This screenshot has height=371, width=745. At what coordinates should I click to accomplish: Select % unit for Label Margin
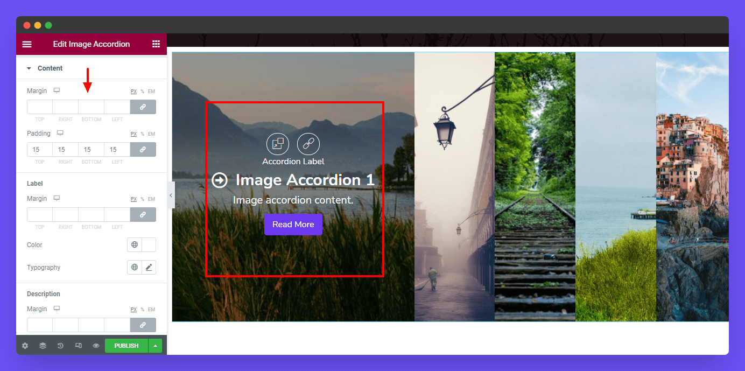(143, 199)
